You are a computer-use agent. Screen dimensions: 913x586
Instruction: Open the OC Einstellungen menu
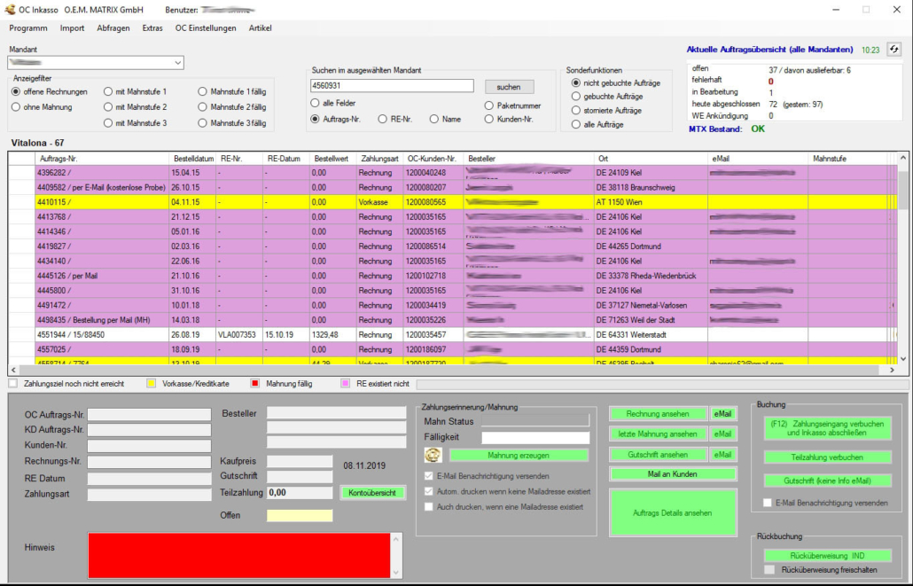(x=206, y=28)
